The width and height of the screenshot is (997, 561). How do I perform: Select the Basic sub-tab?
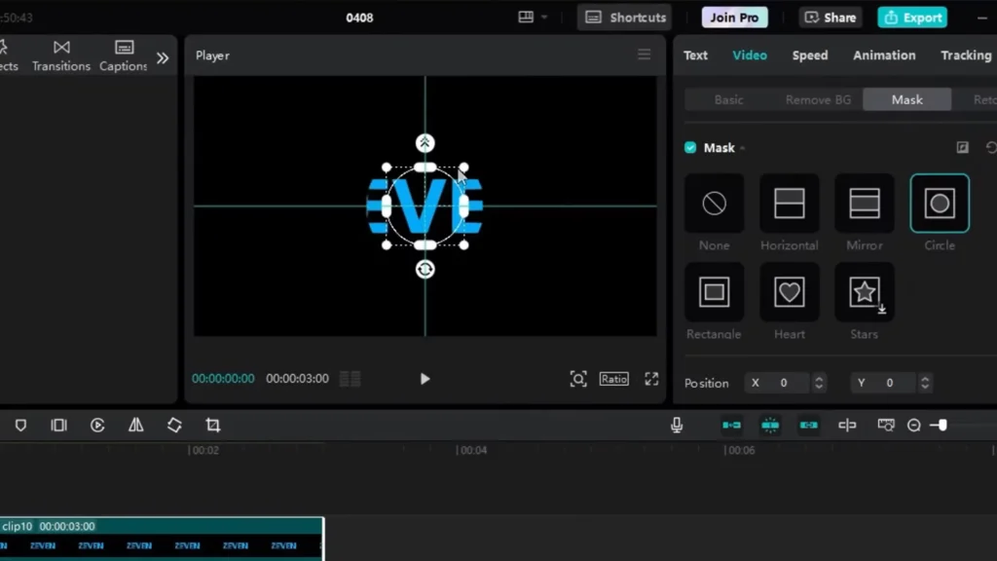[x=728, y=100]
